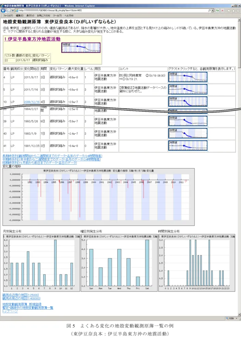Open the Home icon in IE toolbar
The image size is (241, 339).
tap(229, 11)
